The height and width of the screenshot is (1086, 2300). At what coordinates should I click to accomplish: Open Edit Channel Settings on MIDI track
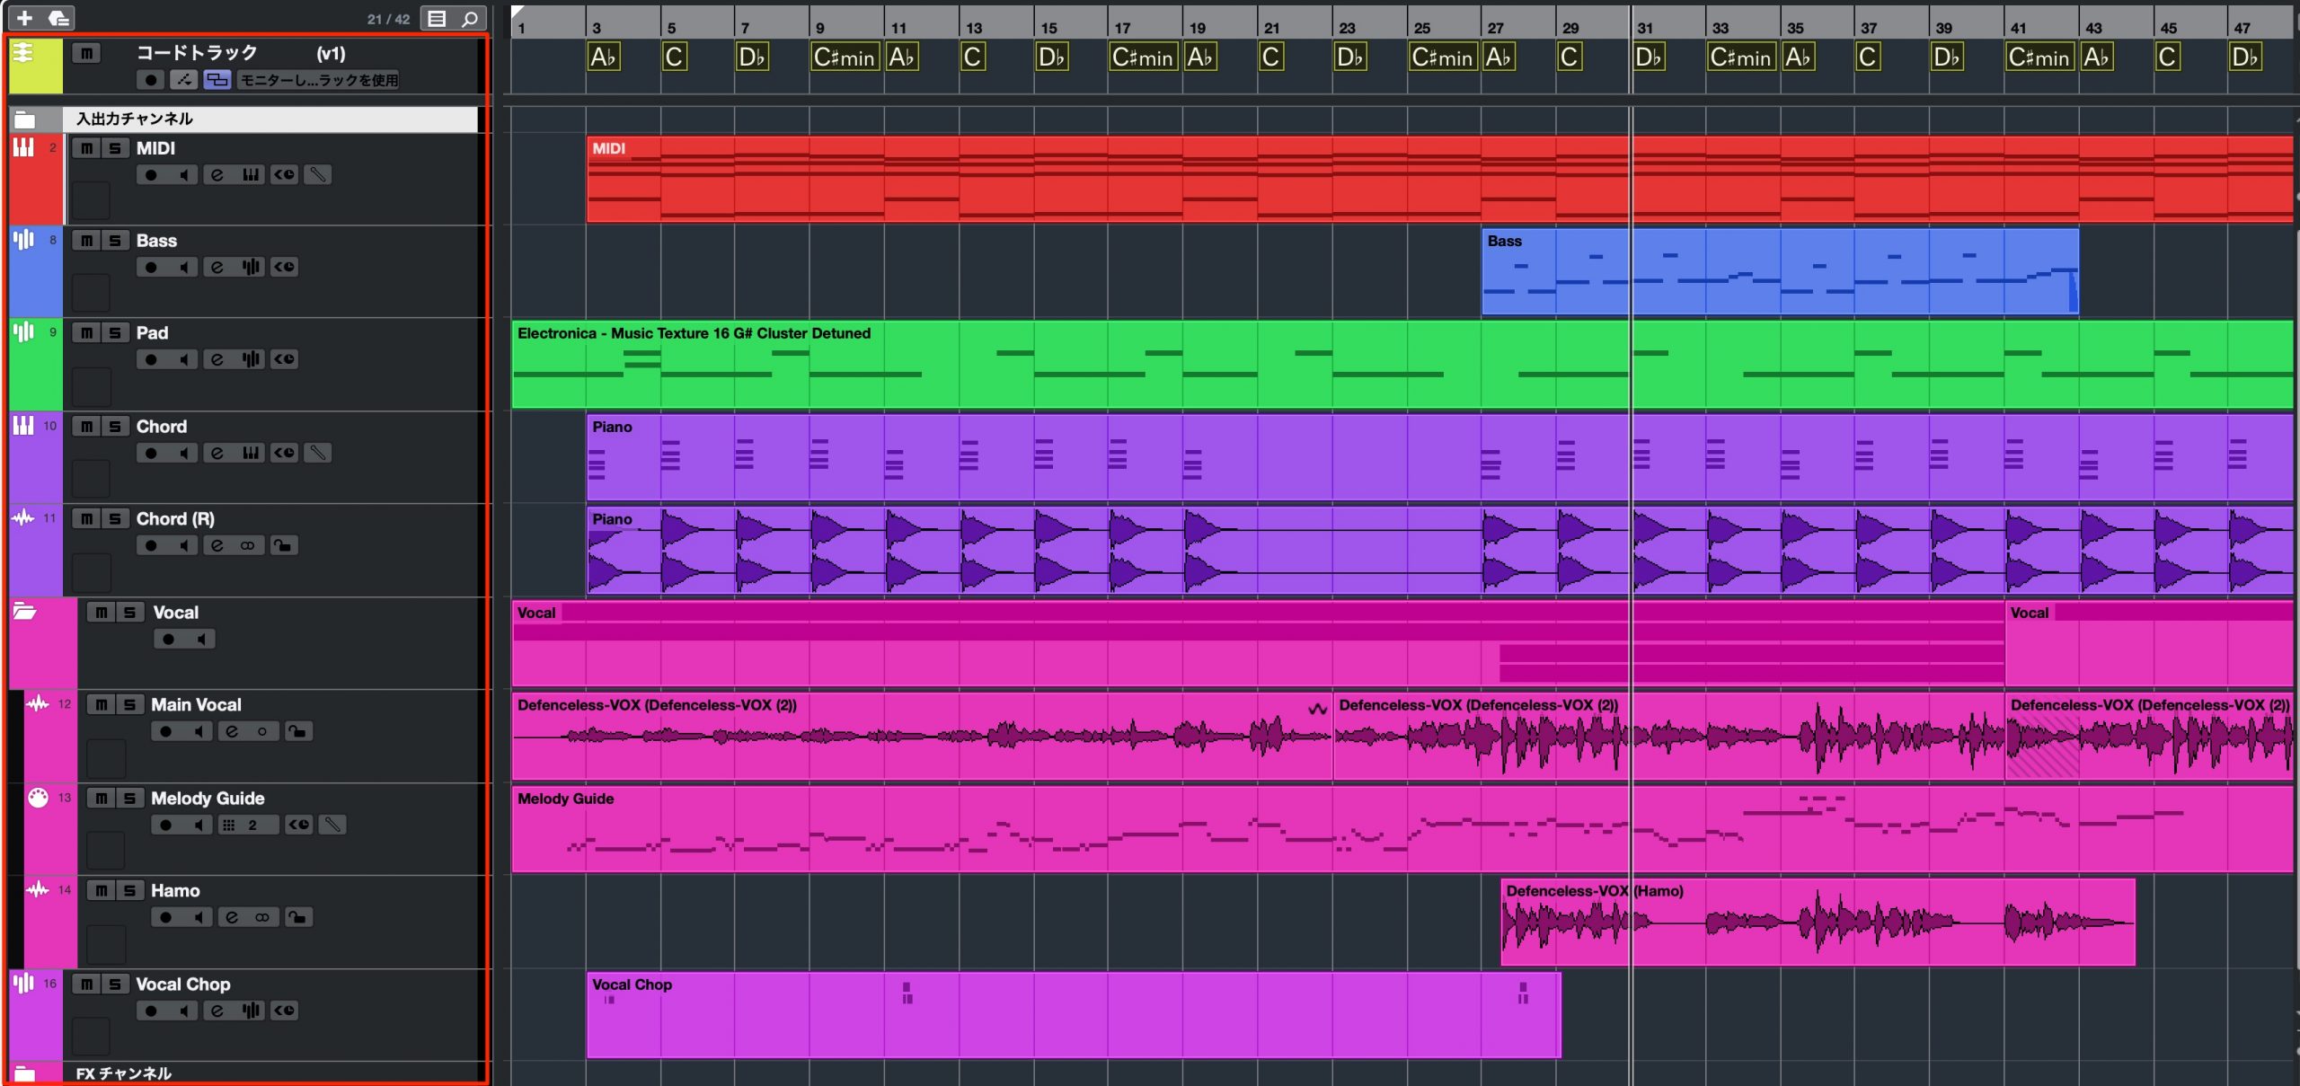pos(217,175)
